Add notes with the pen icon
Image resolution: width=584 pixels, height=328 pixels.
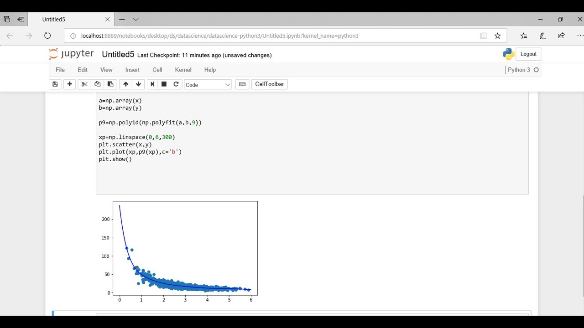tap(542, 36)
